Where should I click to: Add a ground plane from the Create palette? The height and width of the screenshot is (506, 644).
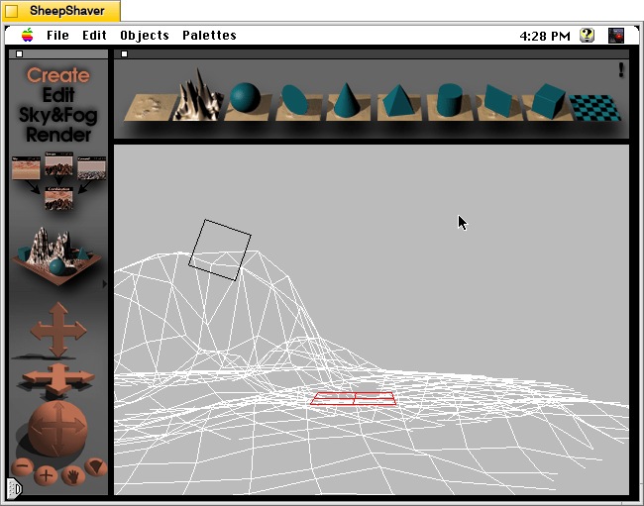(151, 107)
